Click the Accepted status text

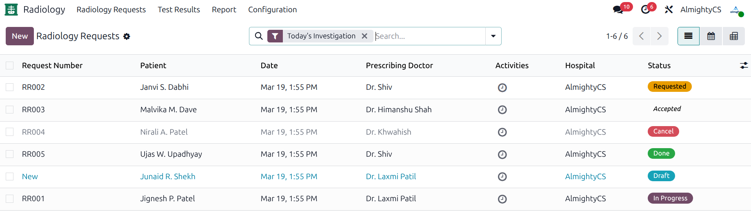click(667, 109)
